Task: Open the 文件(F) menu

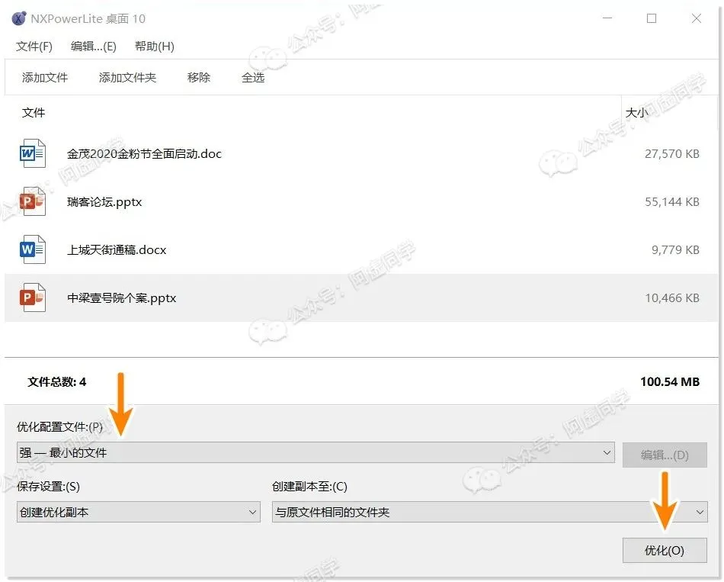Action: point(34,47)
